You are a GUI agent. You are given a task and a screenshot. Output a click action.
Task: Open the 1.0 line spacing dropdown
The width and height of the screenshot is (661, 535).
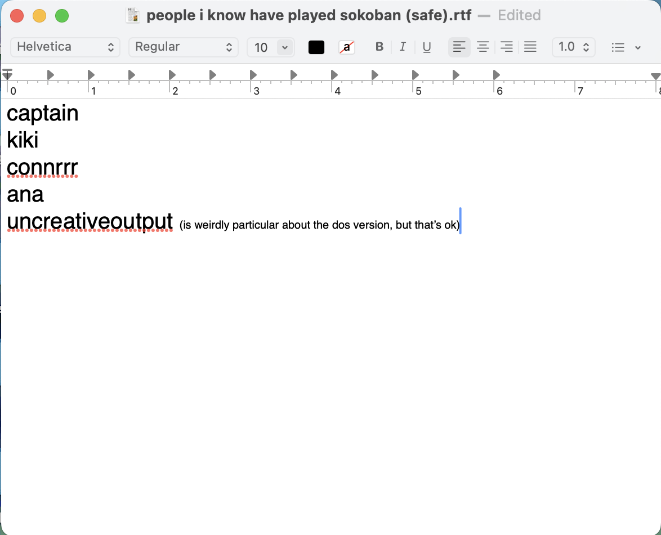pyautogui.click(x=573, y=47)
